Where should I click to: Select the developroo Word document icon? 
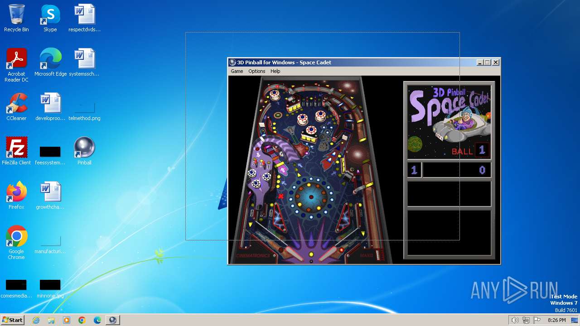click(50, 107)
